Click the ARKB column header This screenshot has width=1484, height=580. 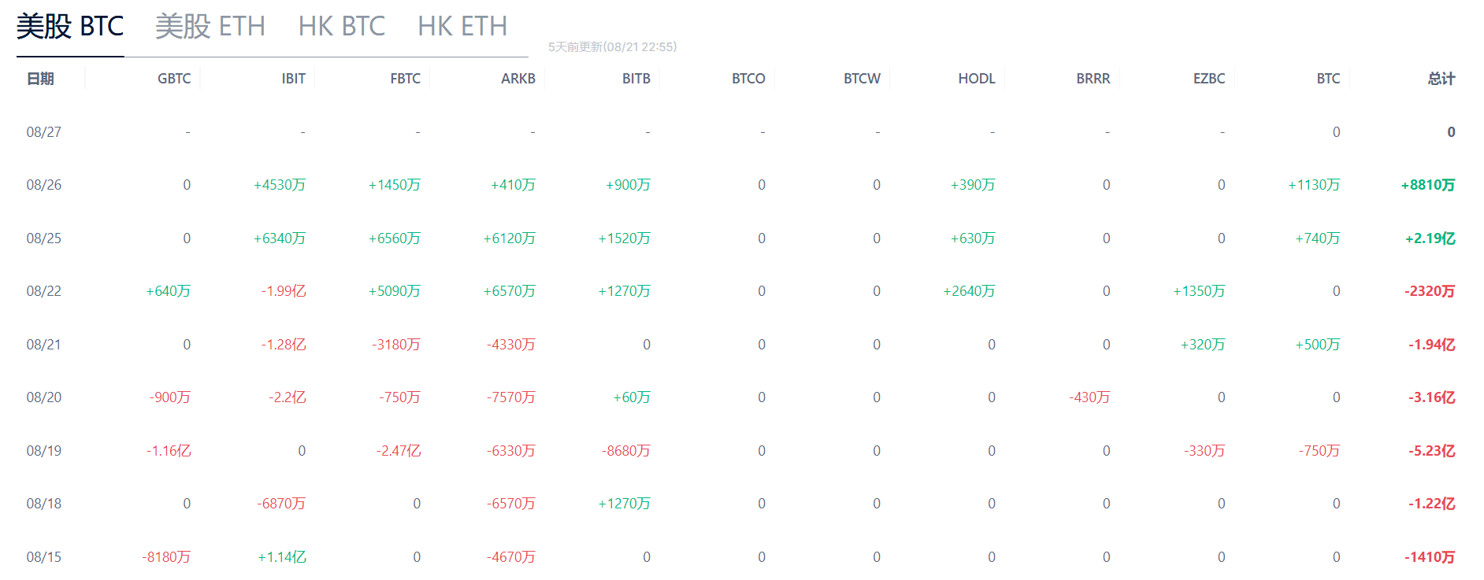click(518, 79)
